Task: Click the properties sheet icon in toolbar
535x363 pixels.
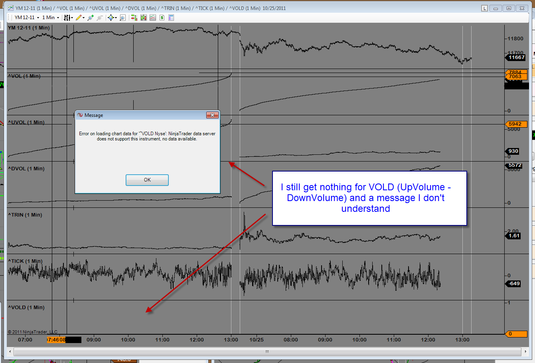Action: click(x=171, y=18)
